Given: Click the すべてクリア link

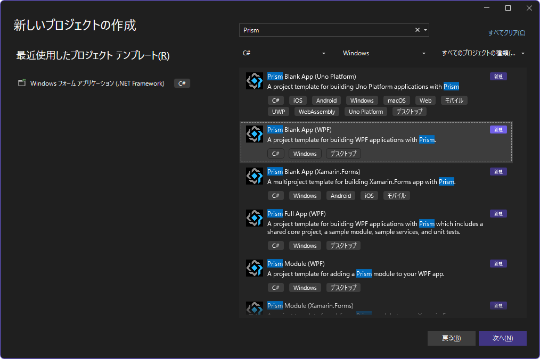Looking at the screenshot, I should (x=506, y=32).
